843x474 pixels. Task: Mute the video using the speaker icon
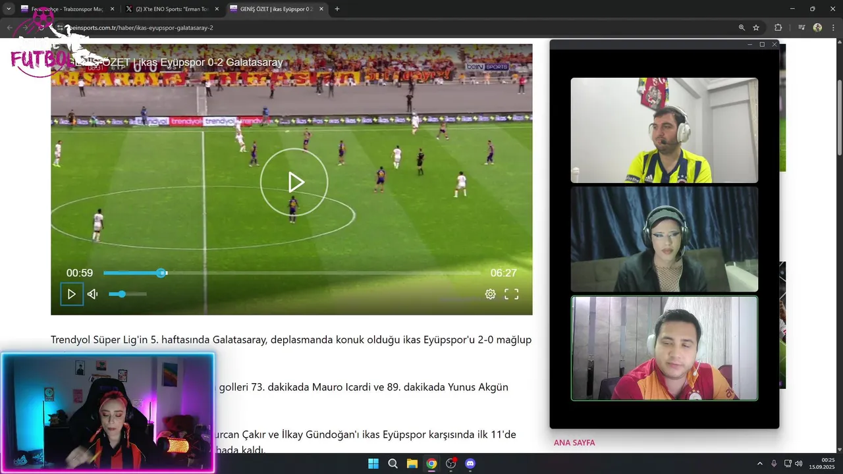pyautogui.click(x=93, y=294)
